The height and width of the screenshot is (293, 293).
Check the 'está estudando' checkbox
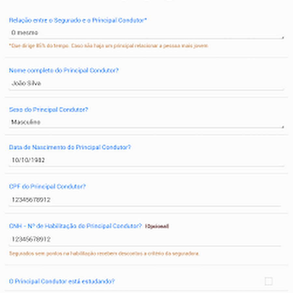coord(269,281)
